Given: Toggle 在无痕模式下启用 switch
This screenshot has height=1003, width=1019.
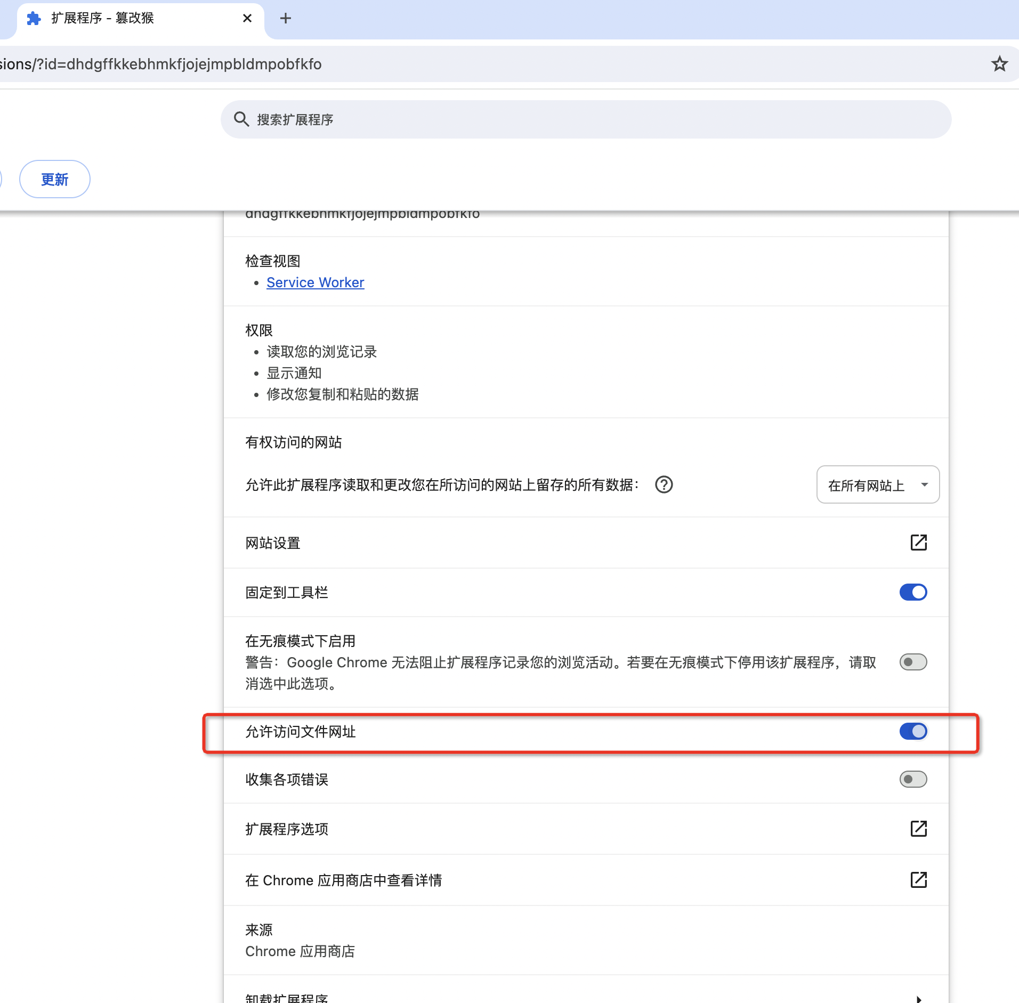Looking at the screenshot, I should (913, 662).
